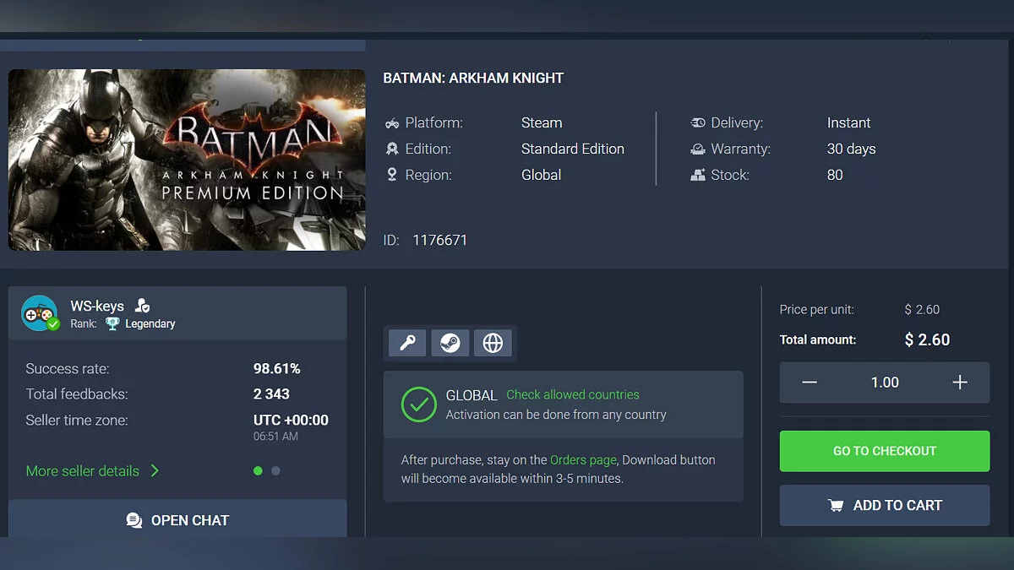Image resolution: width=1014 pixels, height=570 pixels.
Task: Click the platform gamepad icon beside Platform label
Action: [x=392, y=123]
